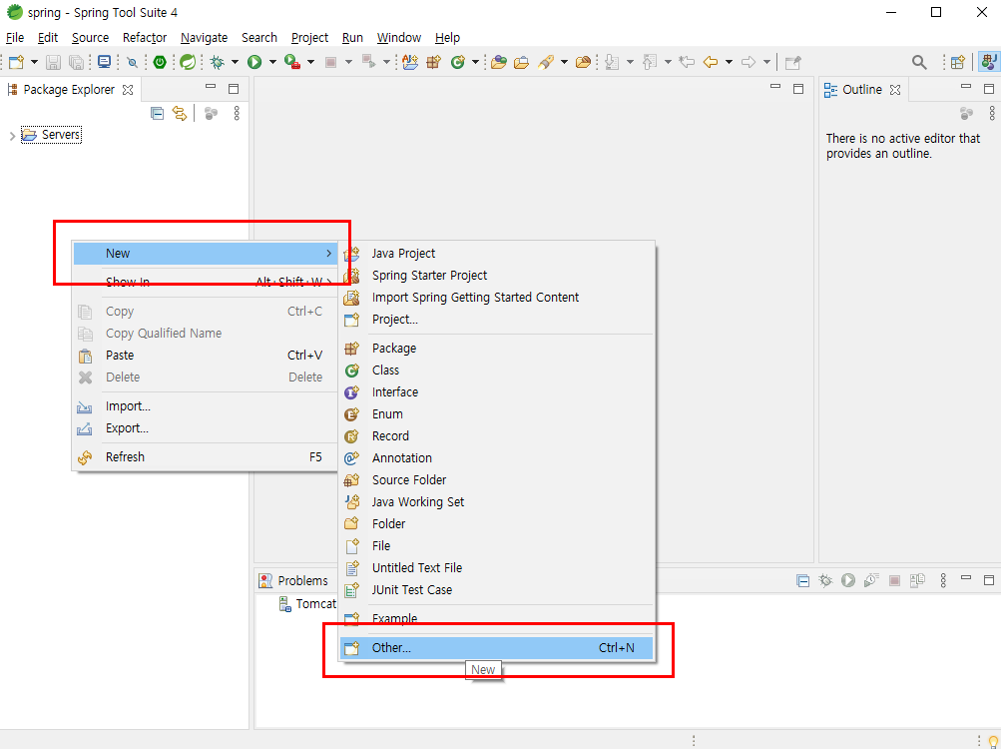Image resolution: width=1001 pixels, height=749 pixels.
Task: Click the green Spring leaf toolbar icon
Action: [188, 62]
